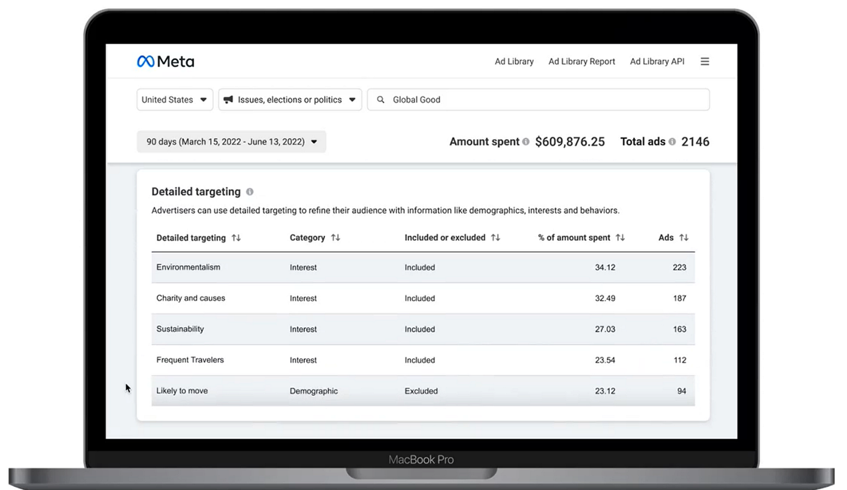This screenshot has height=490, width=847.
Task: Open Issues, elections or politics dropdown
Action: point(290,100)
